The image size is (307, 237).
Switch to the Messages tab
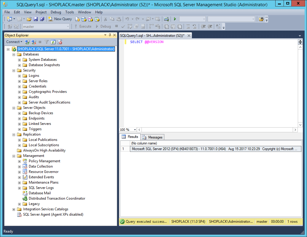[x=153, y=137]
